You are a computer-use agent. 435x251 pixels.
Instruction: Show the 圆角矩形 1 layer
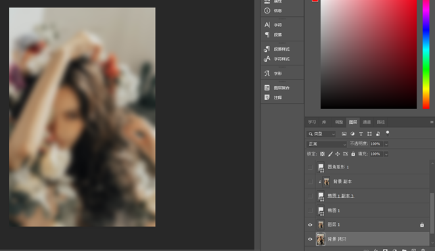tap(310, 167)
